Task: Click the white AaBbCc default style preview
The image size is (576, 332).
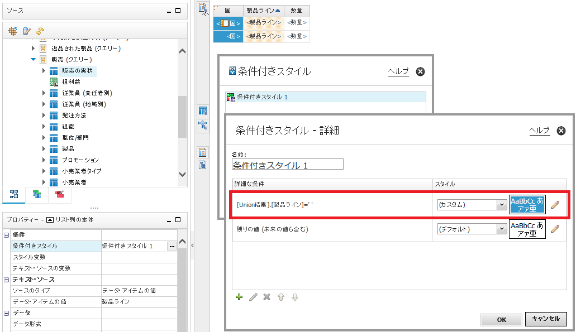Action: [x=527, y=229]
